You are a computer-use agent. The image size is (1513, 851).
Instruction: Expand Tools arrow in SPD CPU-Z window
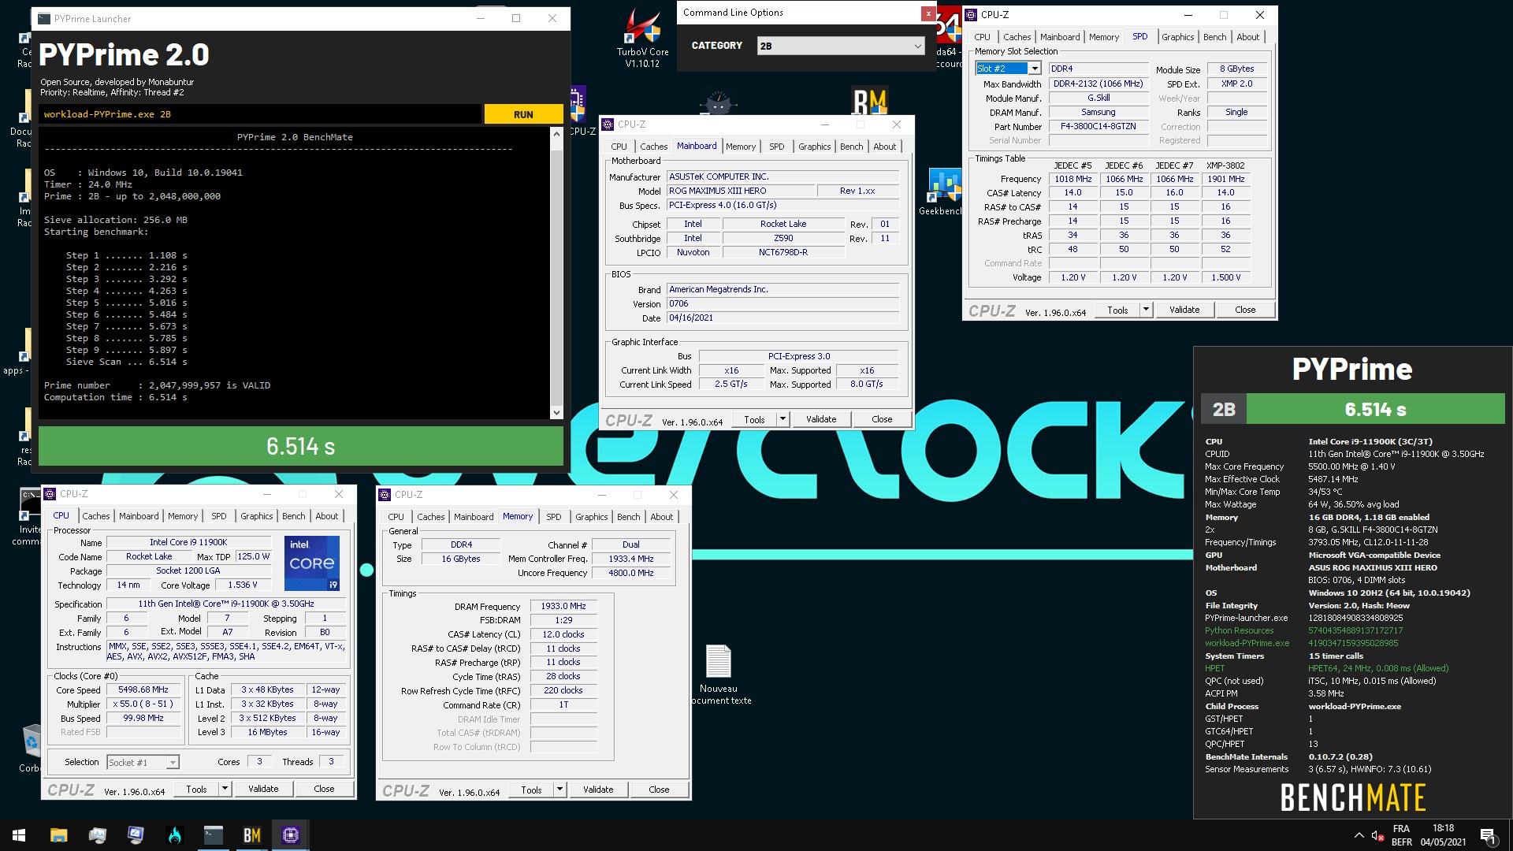coord(1147,310)
